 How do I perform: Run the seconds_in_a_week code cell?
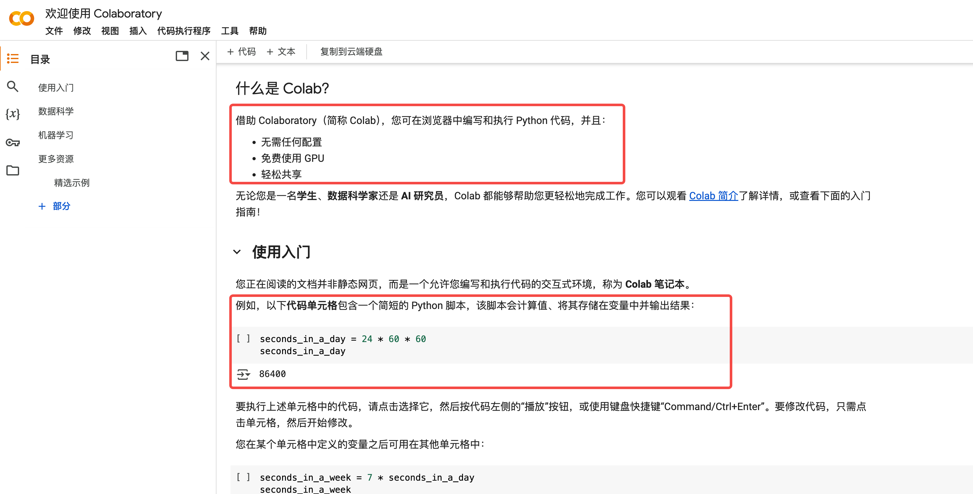(243, 477)
